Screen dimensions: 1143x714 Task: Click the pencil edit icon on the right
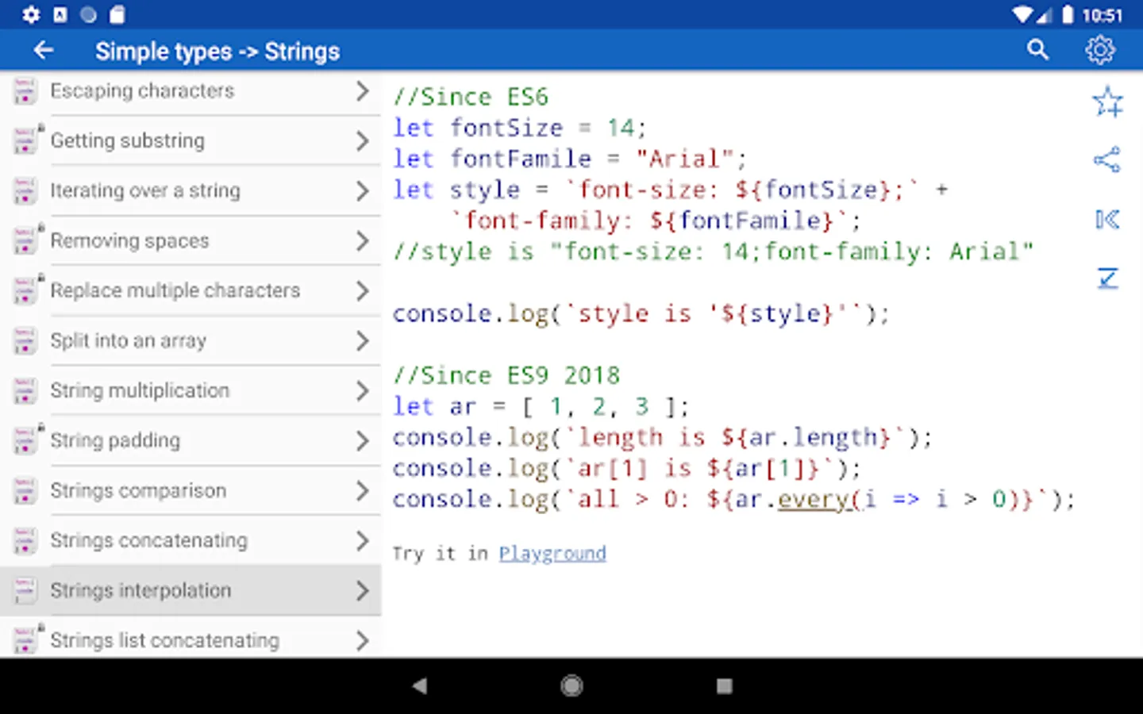1107,278
